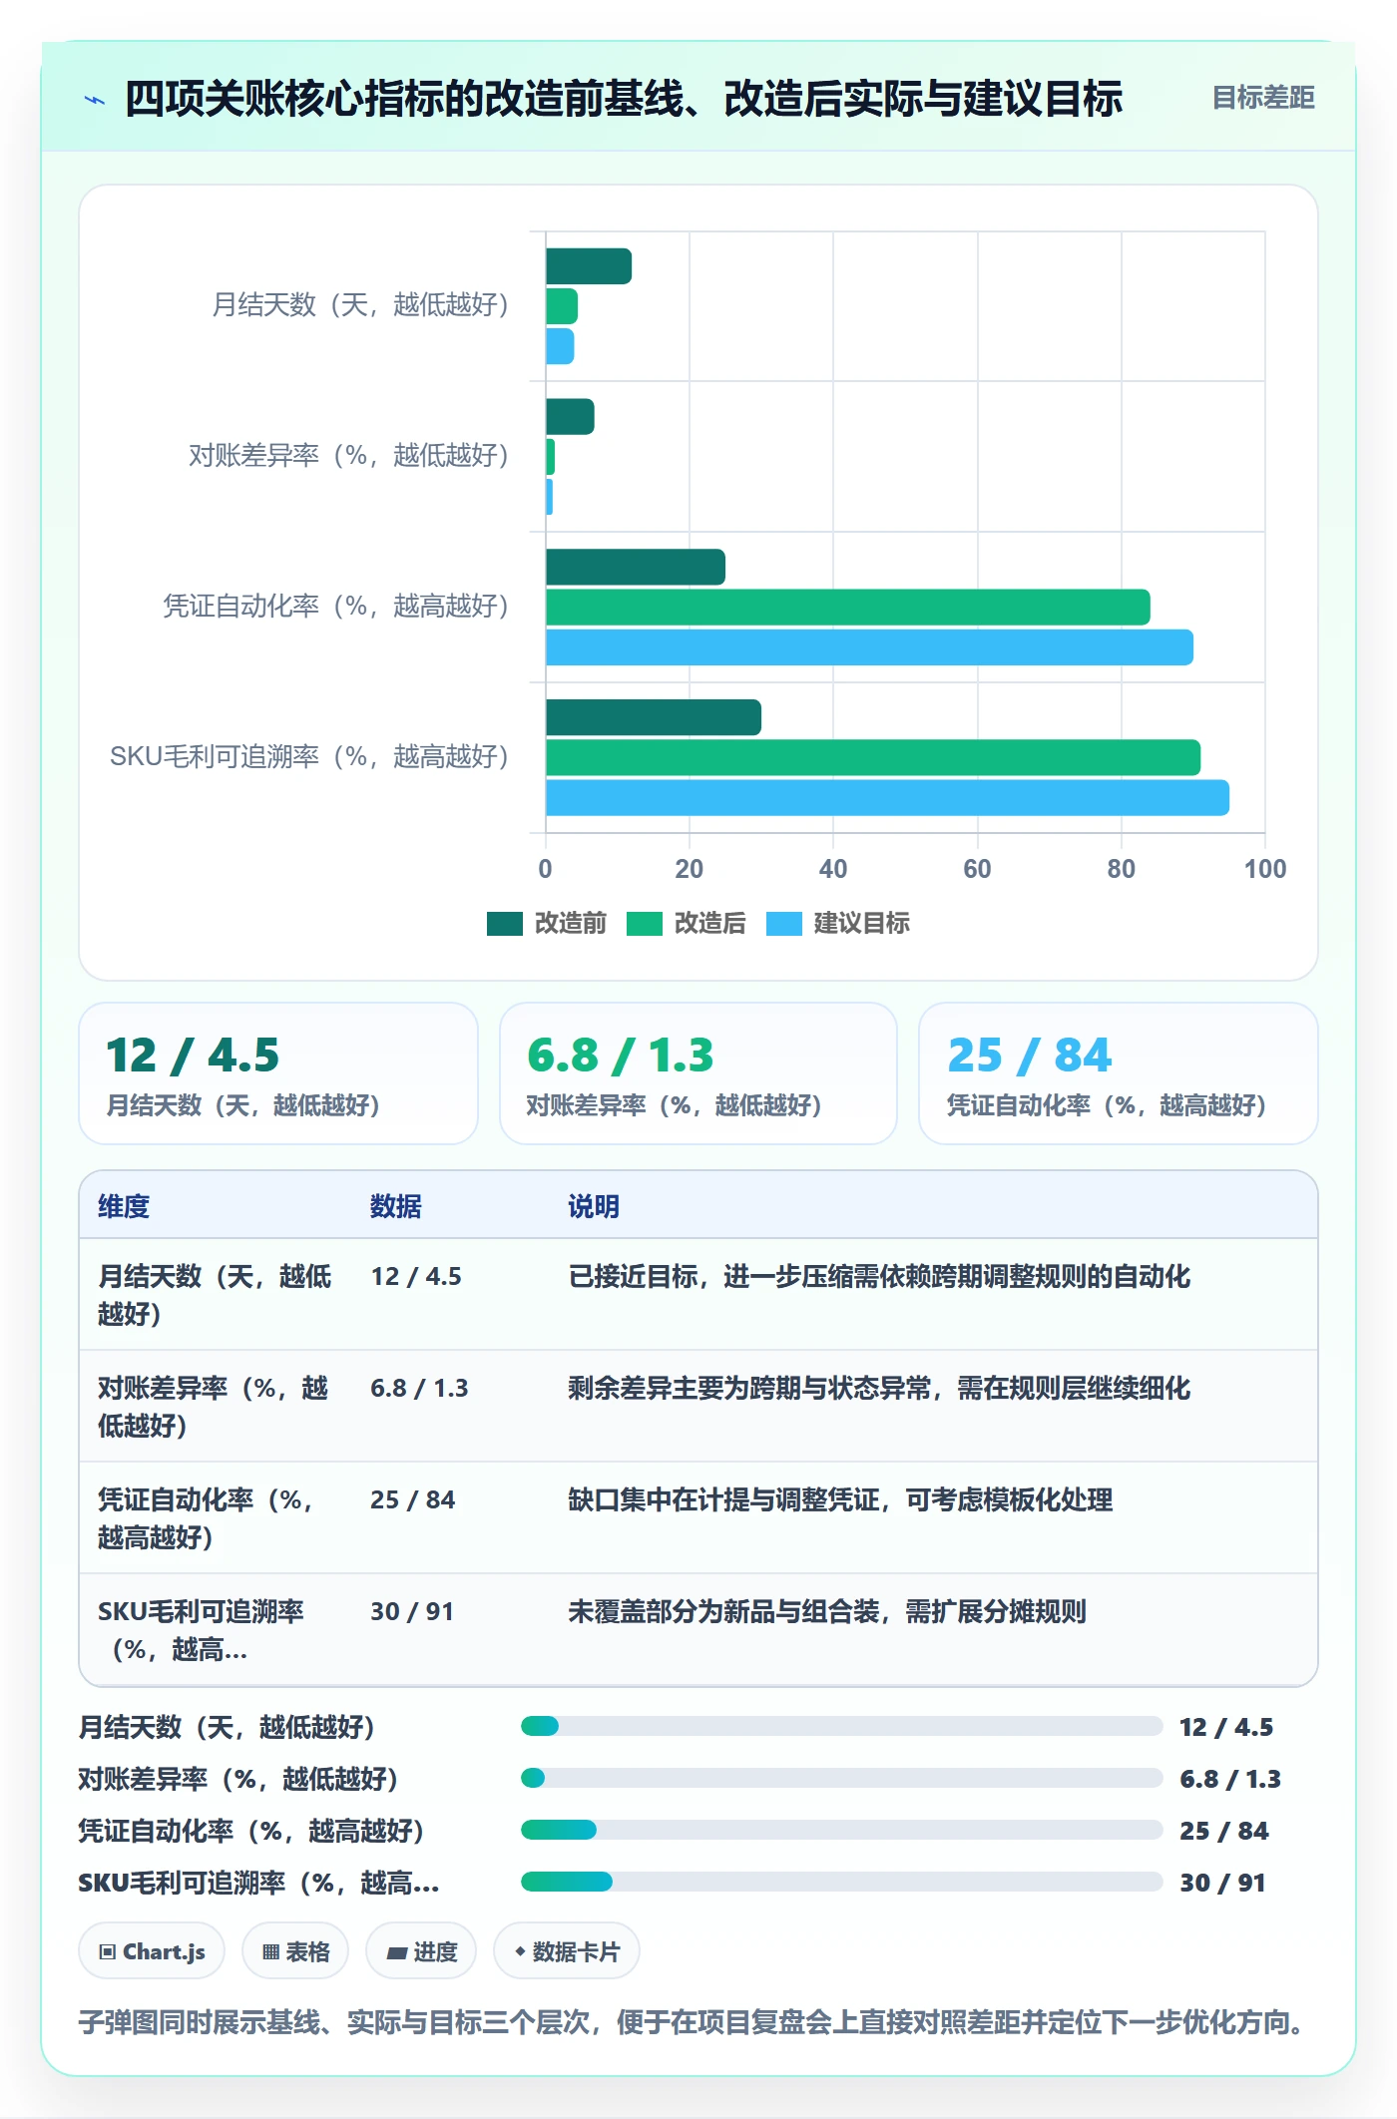Click the Chart.js tag

152,1950
